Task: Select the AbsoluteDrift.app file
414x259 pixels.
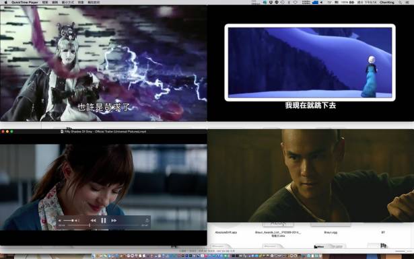Action: [226, 232]
